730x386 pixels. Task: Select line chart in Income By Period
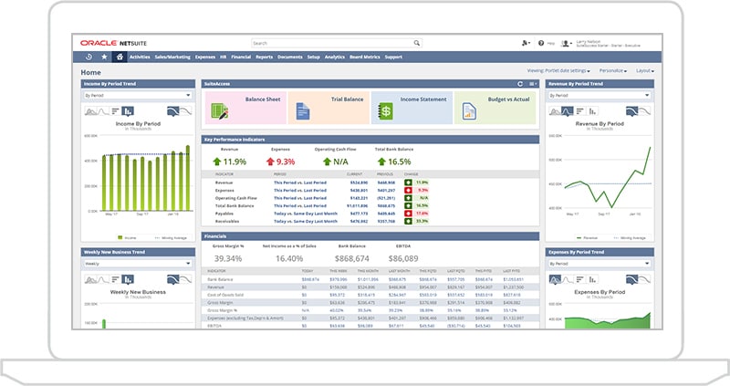click(x=103, y=110)
